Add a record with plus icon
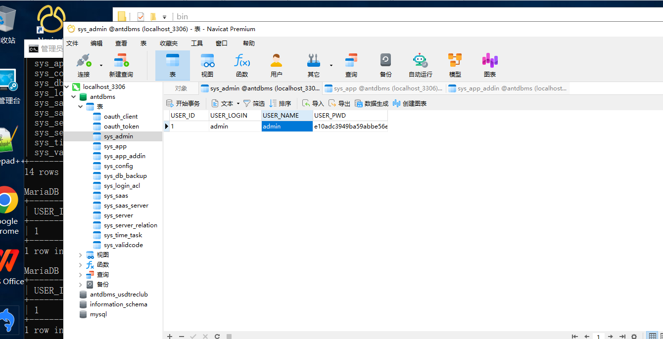Screen dimensions: 663x339 [x=170, y=336]
